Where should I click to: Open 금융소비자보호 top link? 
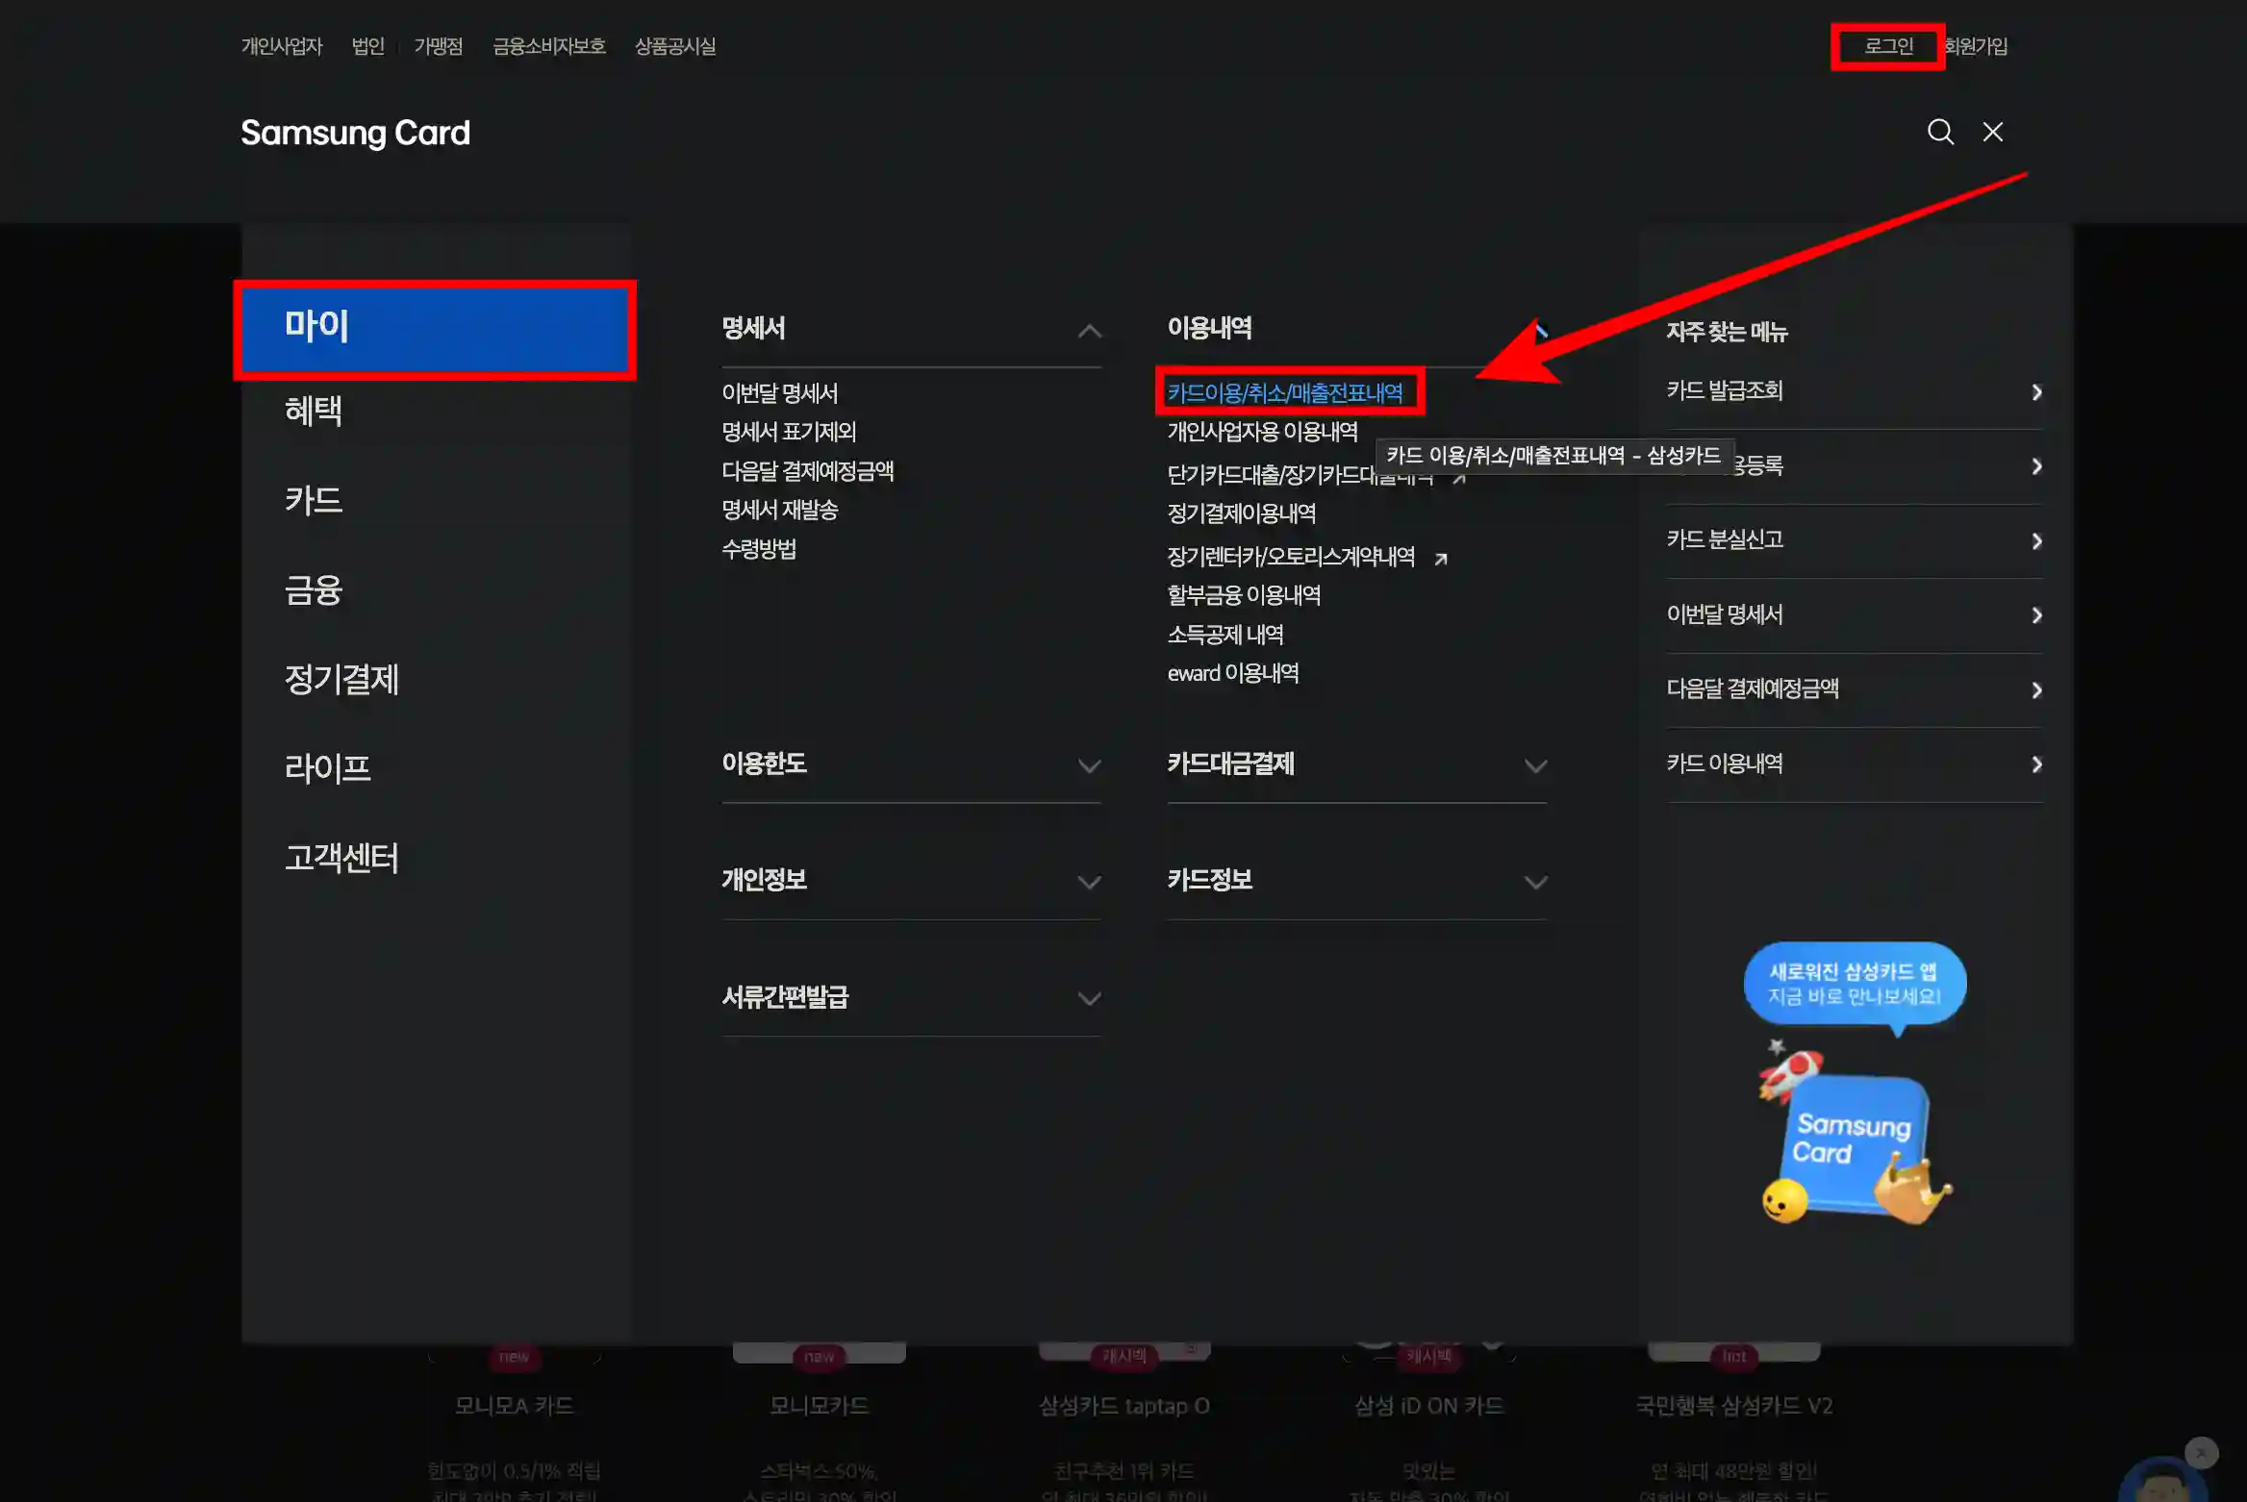tap(549, 46)
